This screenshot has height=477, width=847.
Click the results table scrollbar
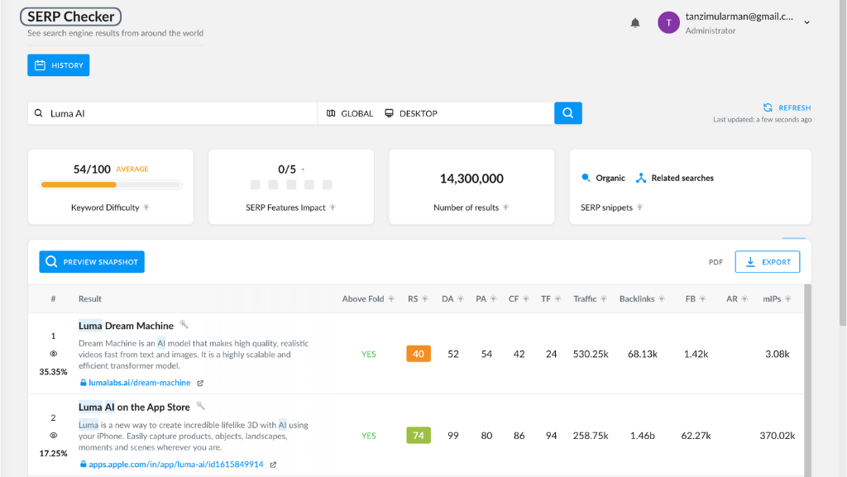(x=807, y=380)
